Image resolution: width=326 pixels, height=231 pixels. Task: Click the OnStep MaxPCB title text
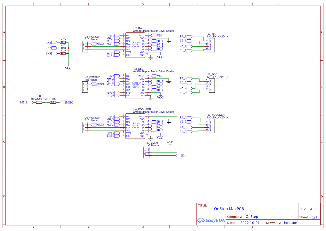click(x=229, y=209)
